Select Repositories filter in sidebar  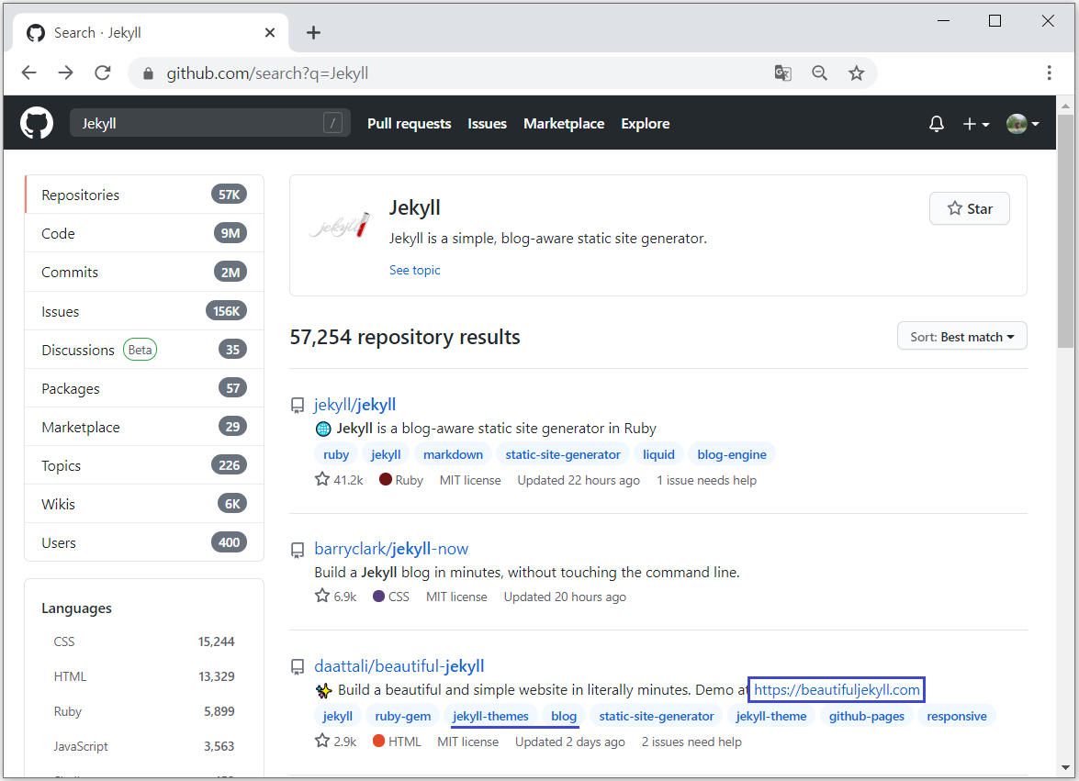click(144, 195)
